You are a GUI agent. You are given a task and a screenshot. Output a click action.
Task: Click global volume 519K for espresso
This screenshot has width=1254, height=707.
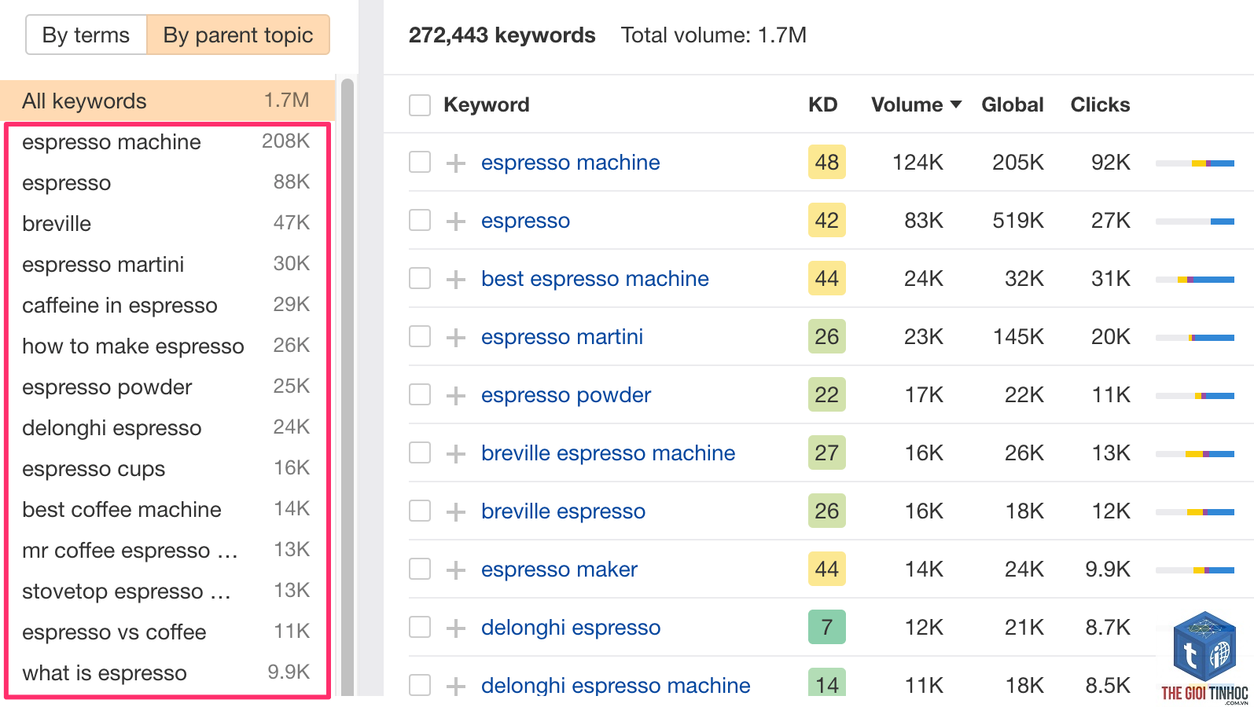pyautogui.click(x=1018, y=221)
